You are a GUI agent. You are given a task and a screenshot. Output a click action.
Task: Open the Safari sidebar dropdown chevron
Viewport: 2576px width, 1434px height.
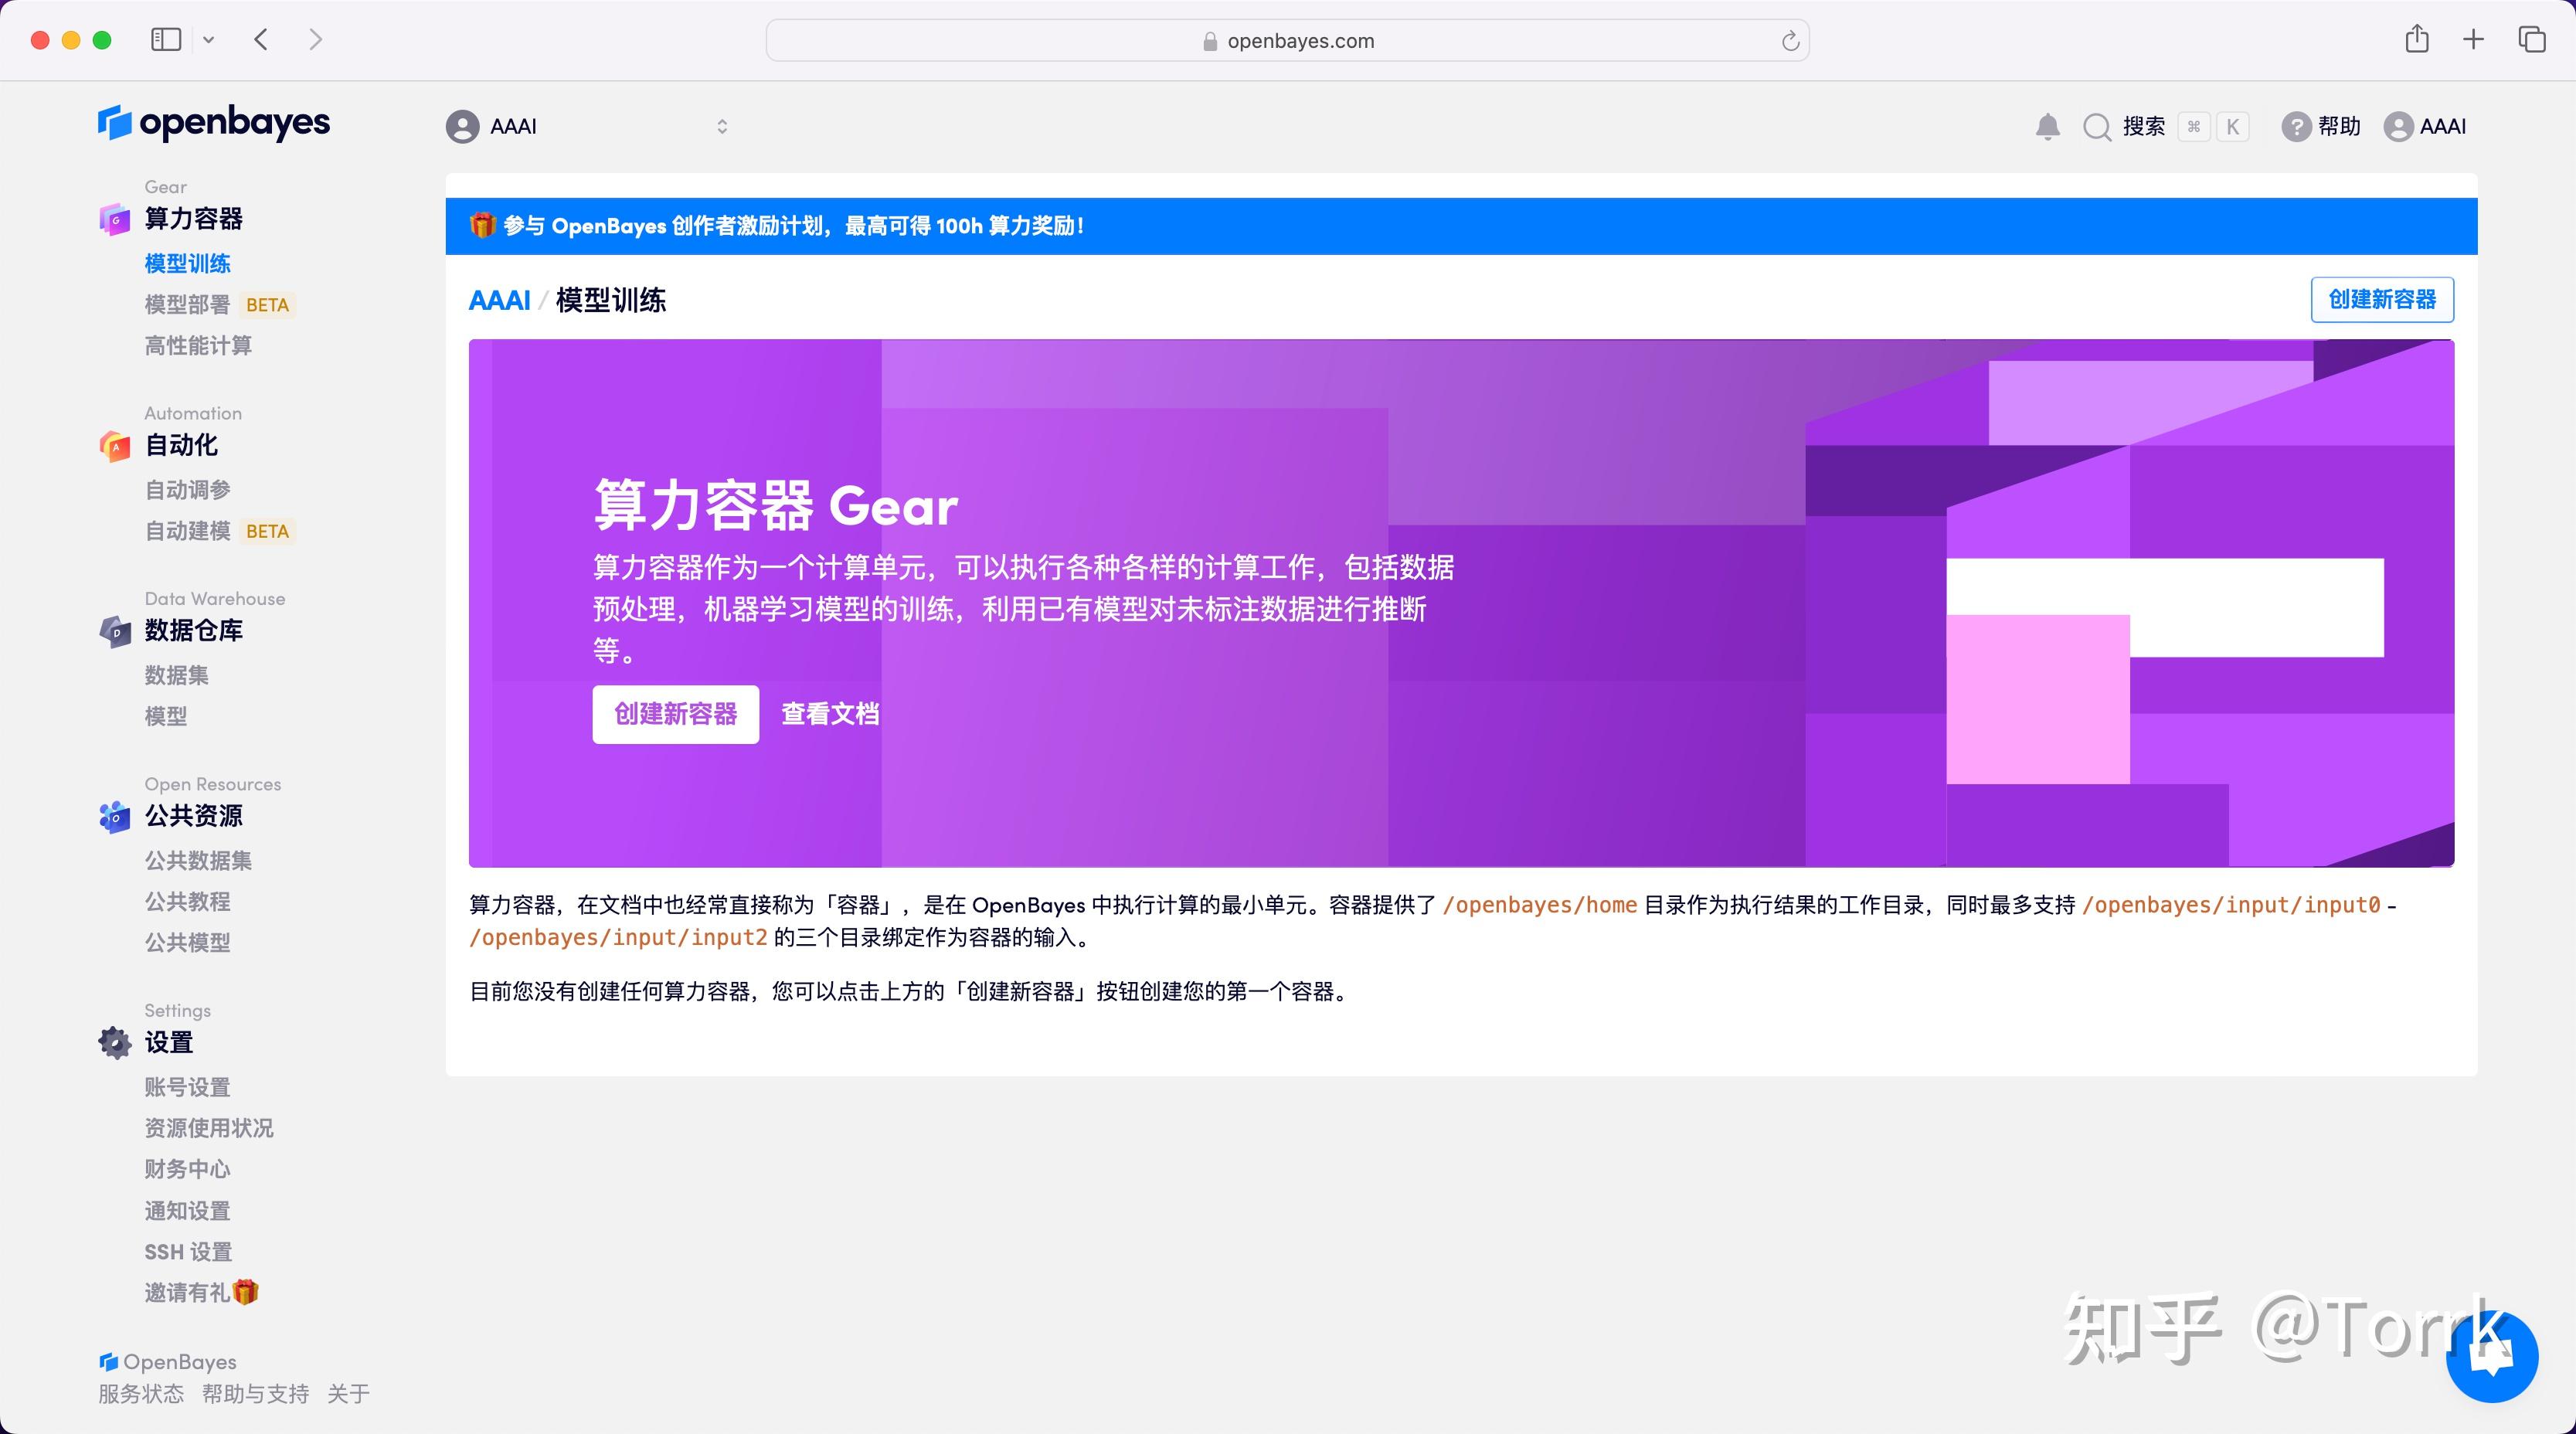[209, 40]
